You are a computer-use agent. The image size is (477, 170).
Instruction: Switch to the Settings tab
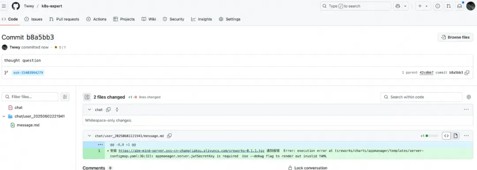point(230,19)
